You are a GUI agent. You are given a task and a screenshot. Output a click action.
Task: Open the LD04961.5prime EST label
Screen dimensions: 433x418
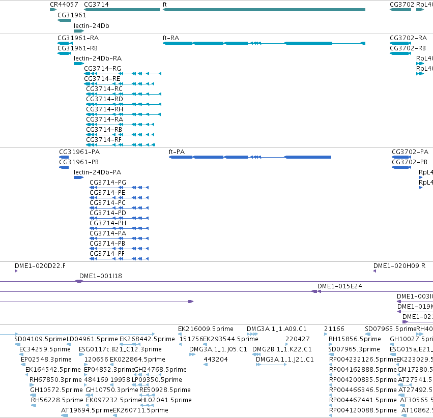pos(92,339)
